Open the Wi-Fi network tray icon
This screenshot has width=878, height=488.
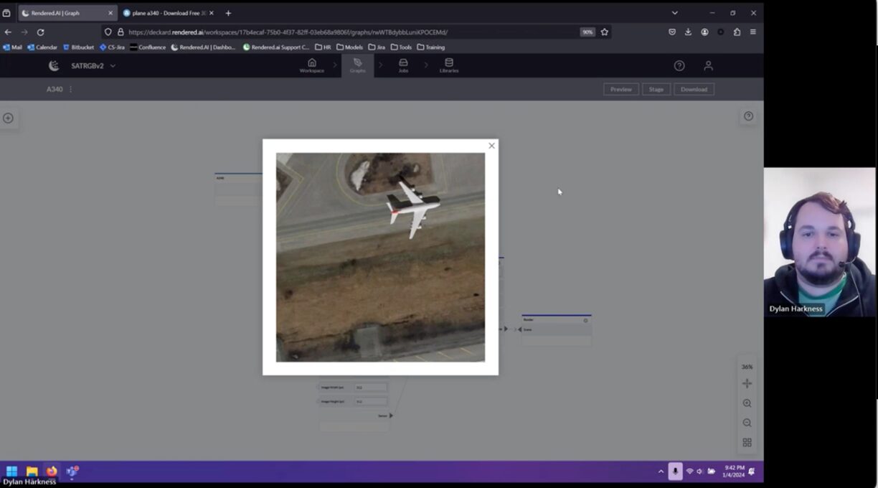689,471
